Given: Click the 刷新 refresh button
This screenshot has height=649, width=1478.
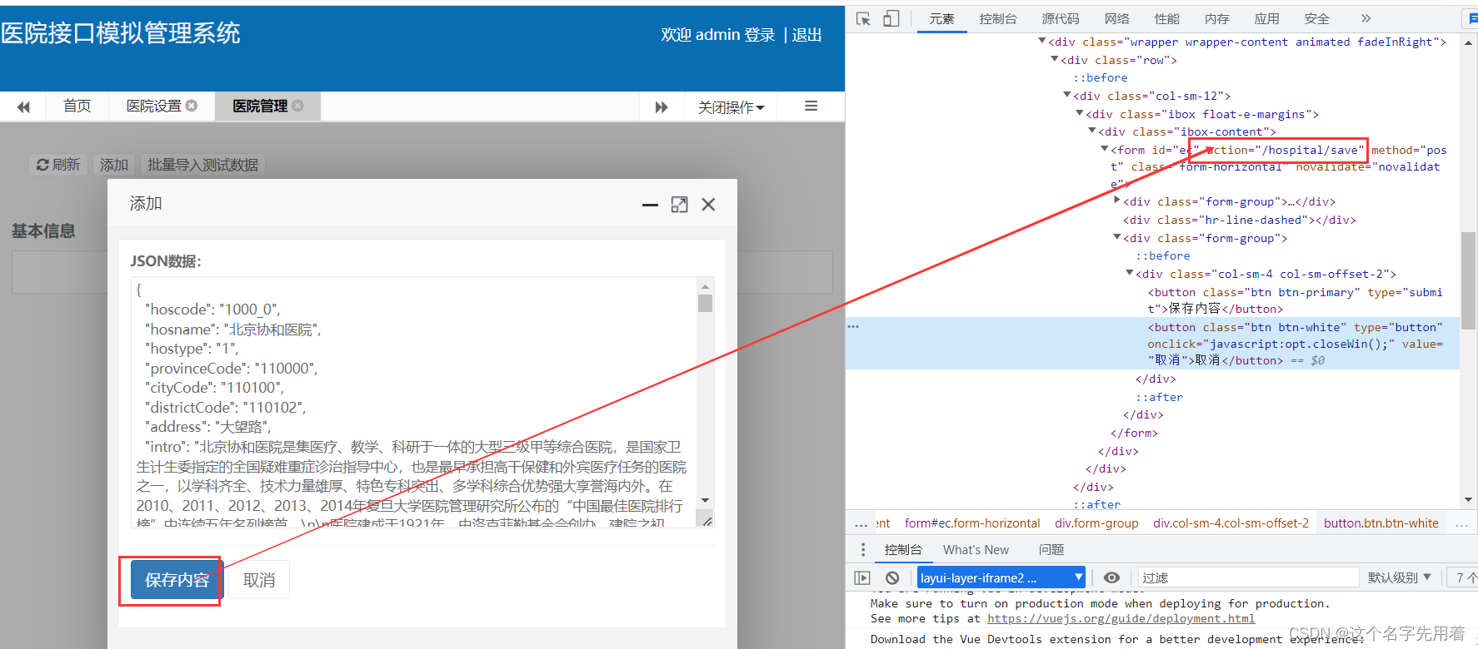Looking at the screenshot, I should tap(58, 165).
